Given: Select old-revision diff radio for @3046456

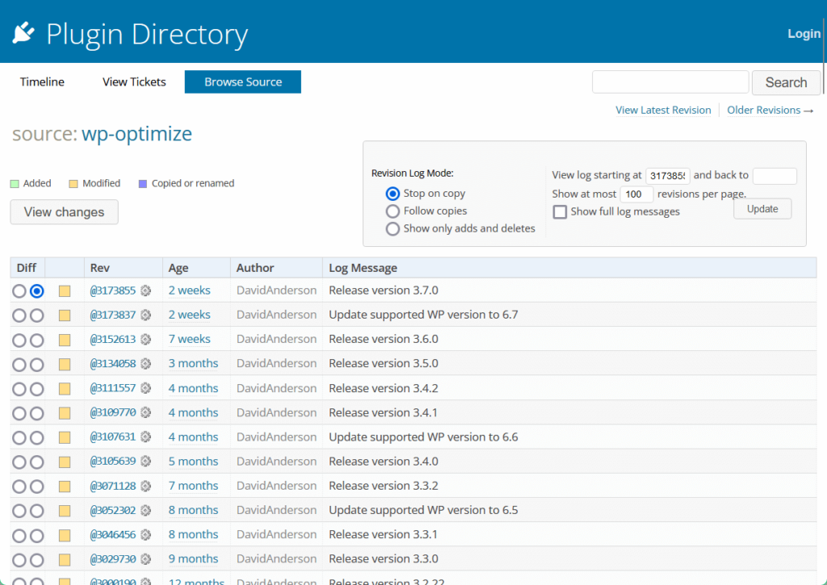Looking at the screenshot, I should pos(19,536).
